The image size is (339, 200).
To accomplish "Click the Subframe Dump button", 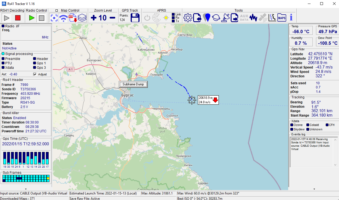I will click(x=133, y=84).
